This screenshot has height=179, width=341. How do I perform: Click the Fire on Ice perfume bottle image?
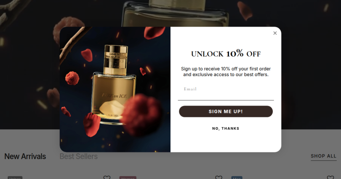pyautogui.click(x=113, y=85)
